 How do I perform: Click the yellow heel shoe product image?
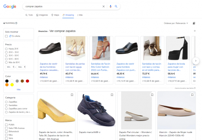pyautogui.click(x=56, y=110)
